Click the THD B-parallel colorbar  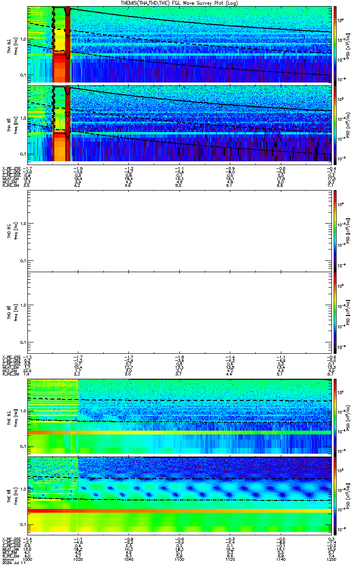click(335, 312)
